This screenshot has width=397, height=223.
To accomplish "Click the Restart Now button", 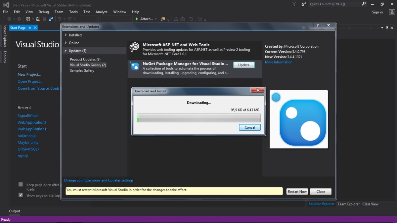I will [x=297, y=191].
